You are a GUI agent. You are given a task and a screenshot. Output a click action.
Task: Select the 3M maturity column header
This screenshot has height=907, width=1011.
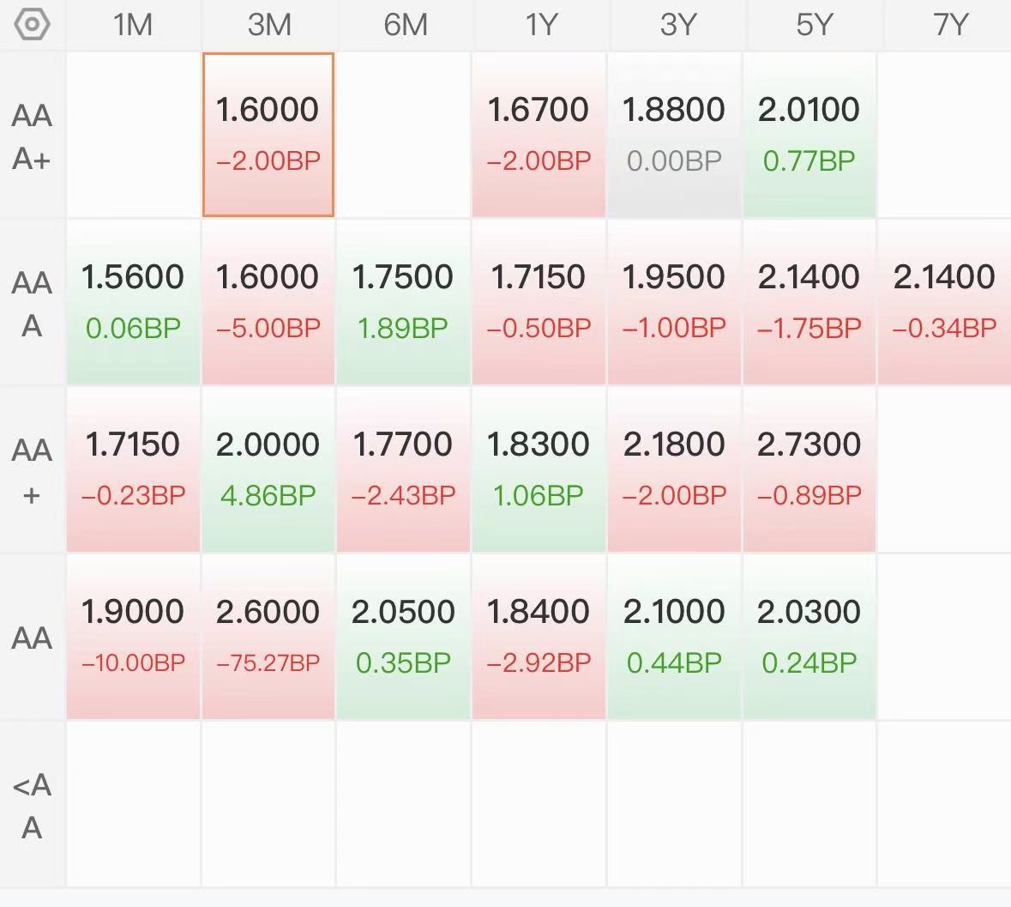(x=269, y=25)
